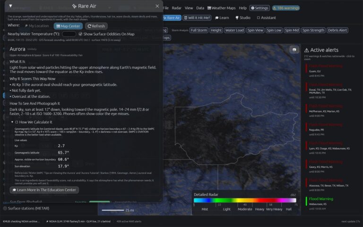Click Geomagnetic latitude value 65.7°
This screenshot has height=227, width=363.
pos(63,152)
